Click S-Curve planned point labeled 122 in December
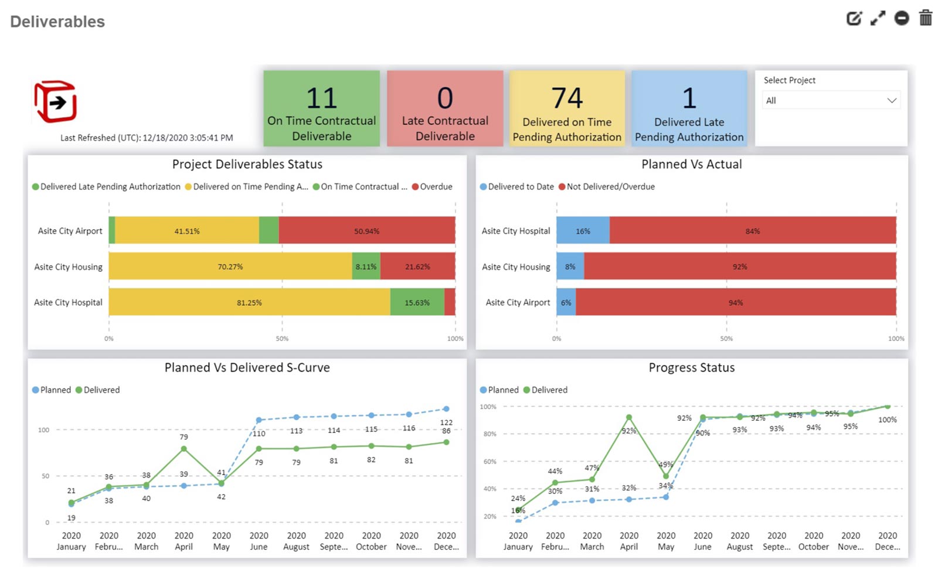Viewport: 938px width, 586px height. pyautogui.click(x=446, y=409)
